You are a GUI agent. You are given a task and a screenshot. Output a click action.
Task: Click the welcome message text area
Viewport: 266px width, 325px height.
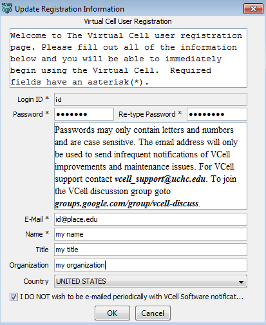[x=128, y=58]
